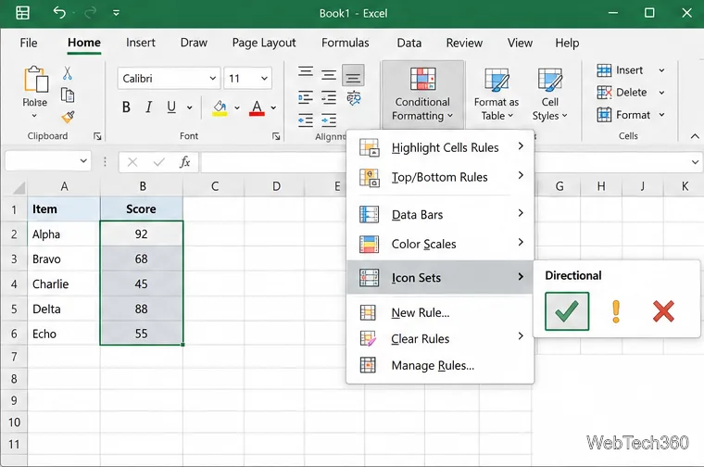Toggle Bold formatting
The height and width of the screenshot is (467, 704).
pyautogui.click(x=126, y=107)
